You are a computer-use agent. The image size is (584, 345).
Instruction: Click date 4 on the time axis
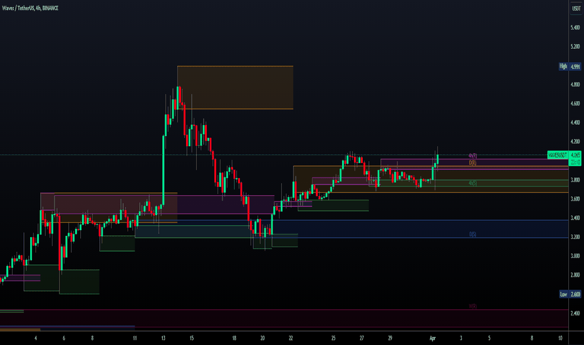(36, 338)
